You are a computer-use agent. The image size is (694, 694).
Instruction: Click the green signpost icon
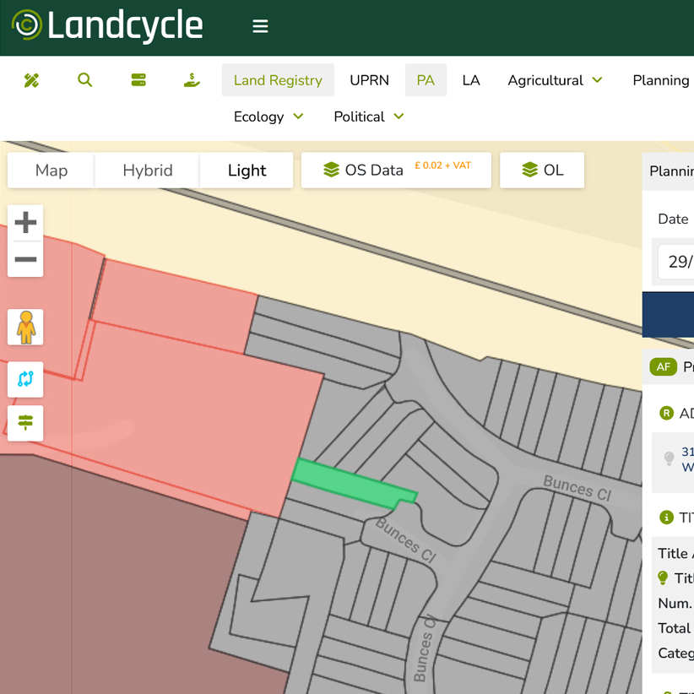25,423
